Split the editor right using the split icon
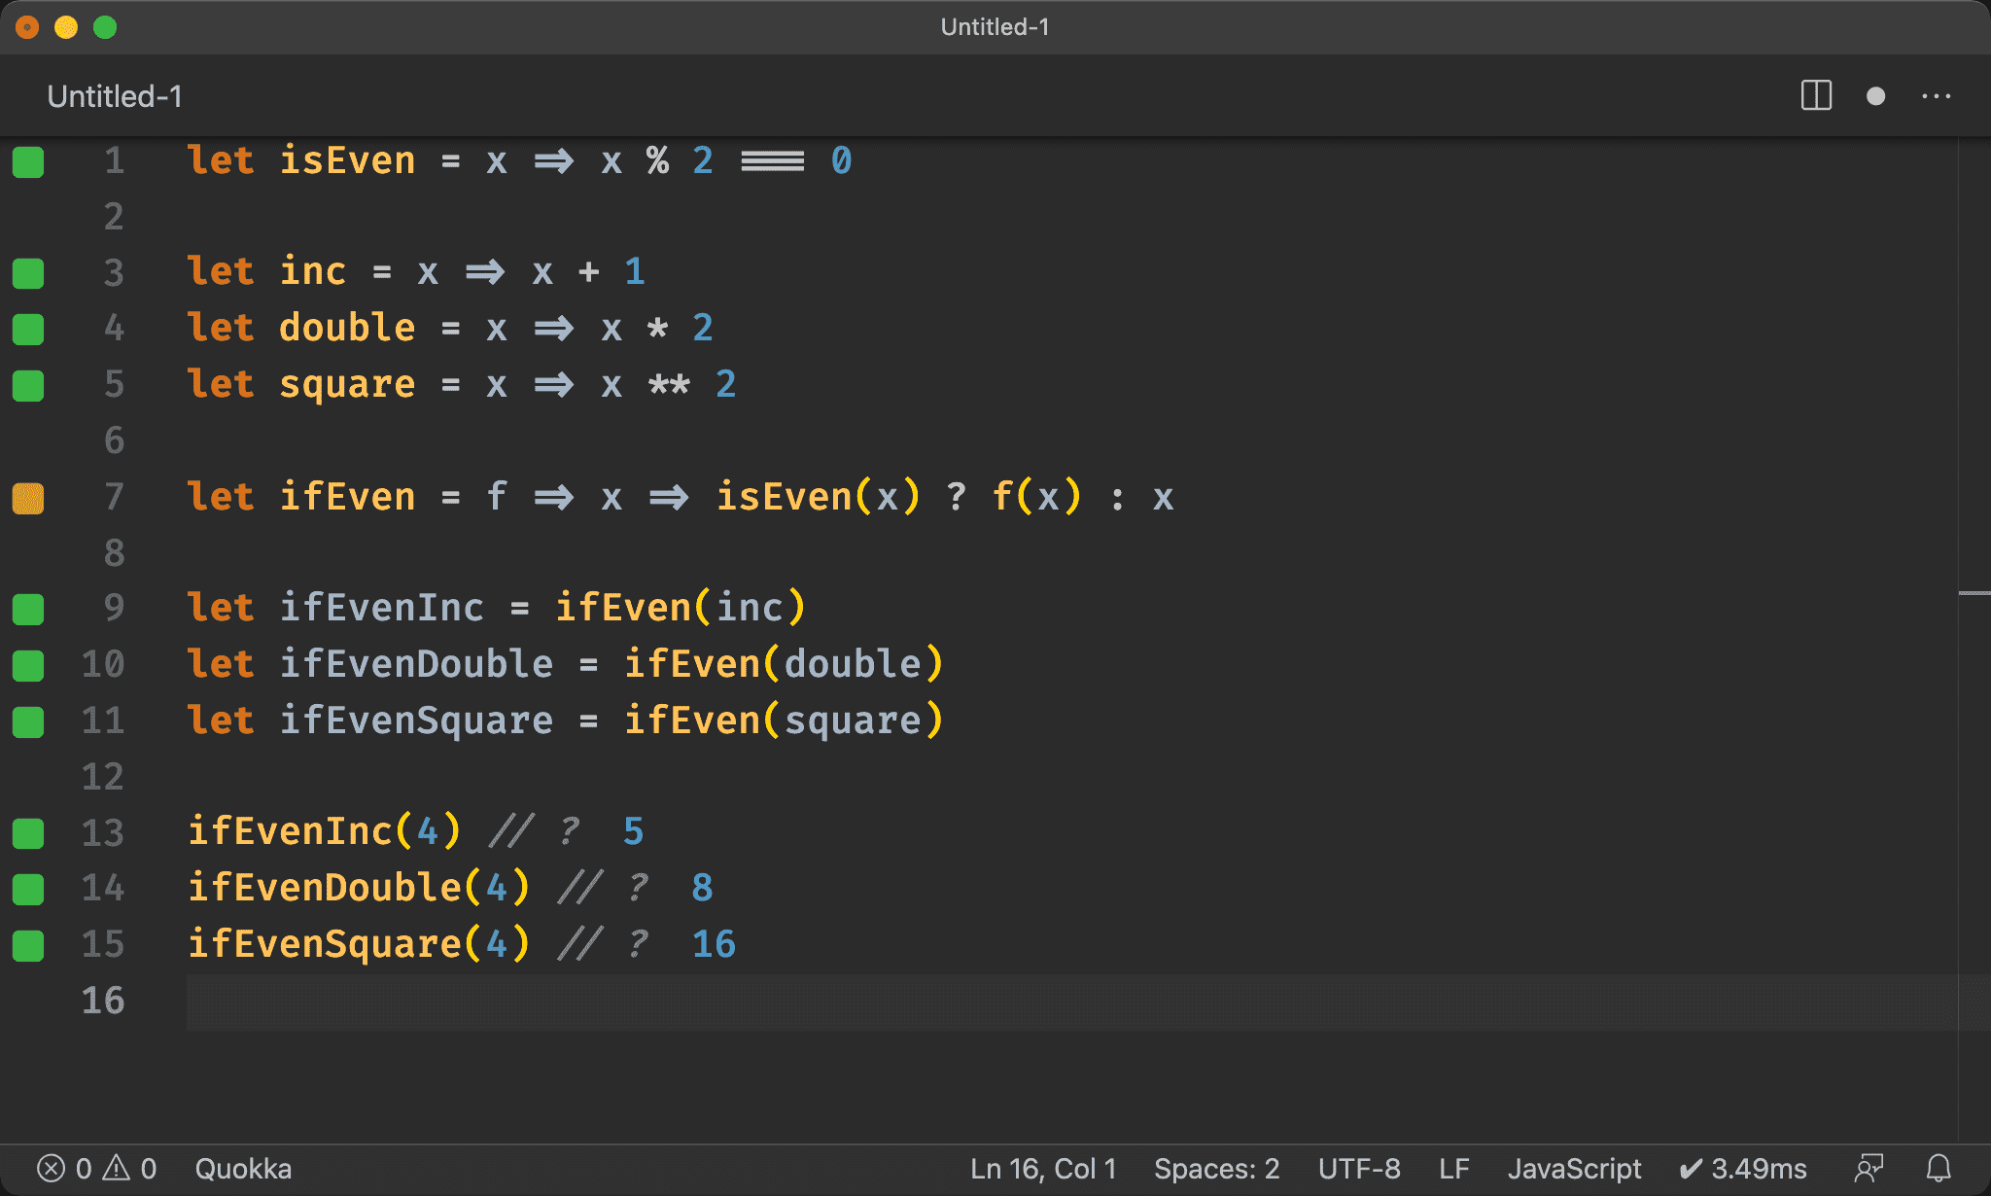Viewport: 1991px width, 1196px height. pos(1816,96)
